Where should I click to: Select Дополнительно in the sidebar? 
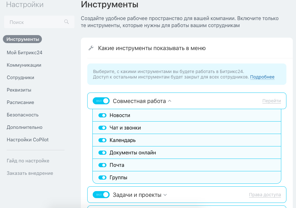[25, 127]
